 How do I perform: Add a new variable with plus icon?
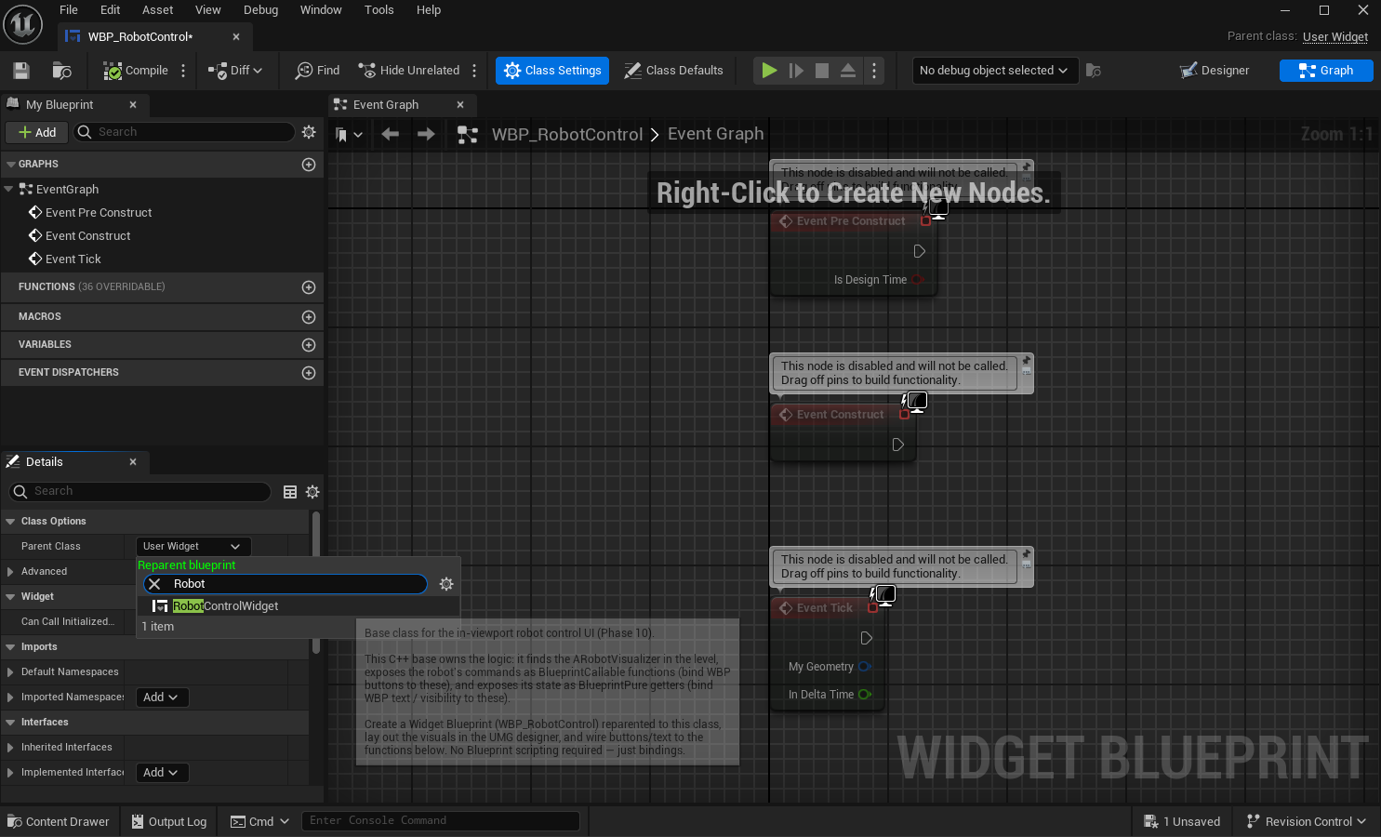(309, 345)
